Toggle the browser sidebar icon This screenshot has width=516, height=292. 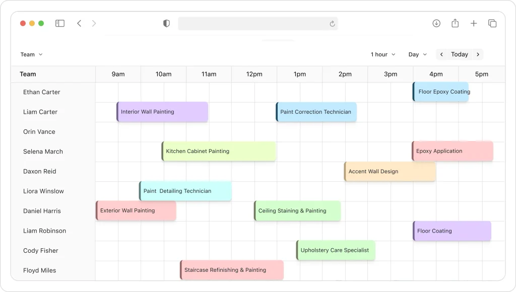pos(60,24)
